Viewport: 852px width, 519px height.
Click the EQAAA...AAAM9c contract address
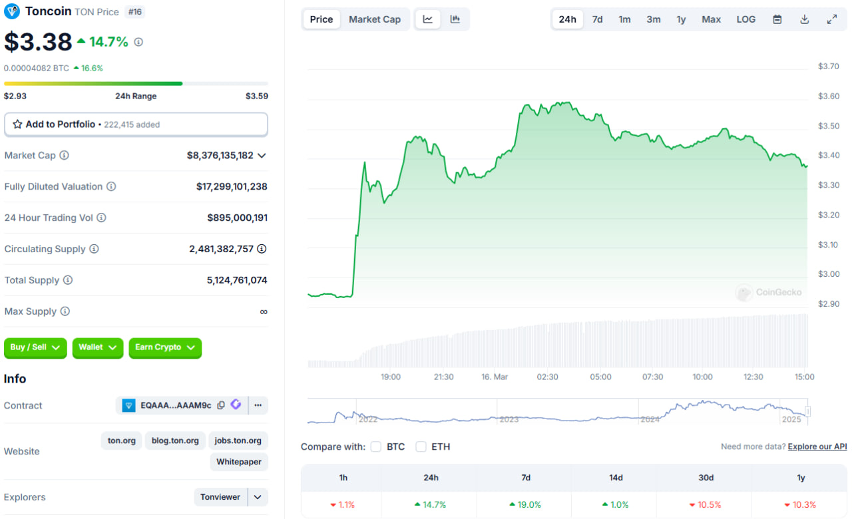[176, 405]
